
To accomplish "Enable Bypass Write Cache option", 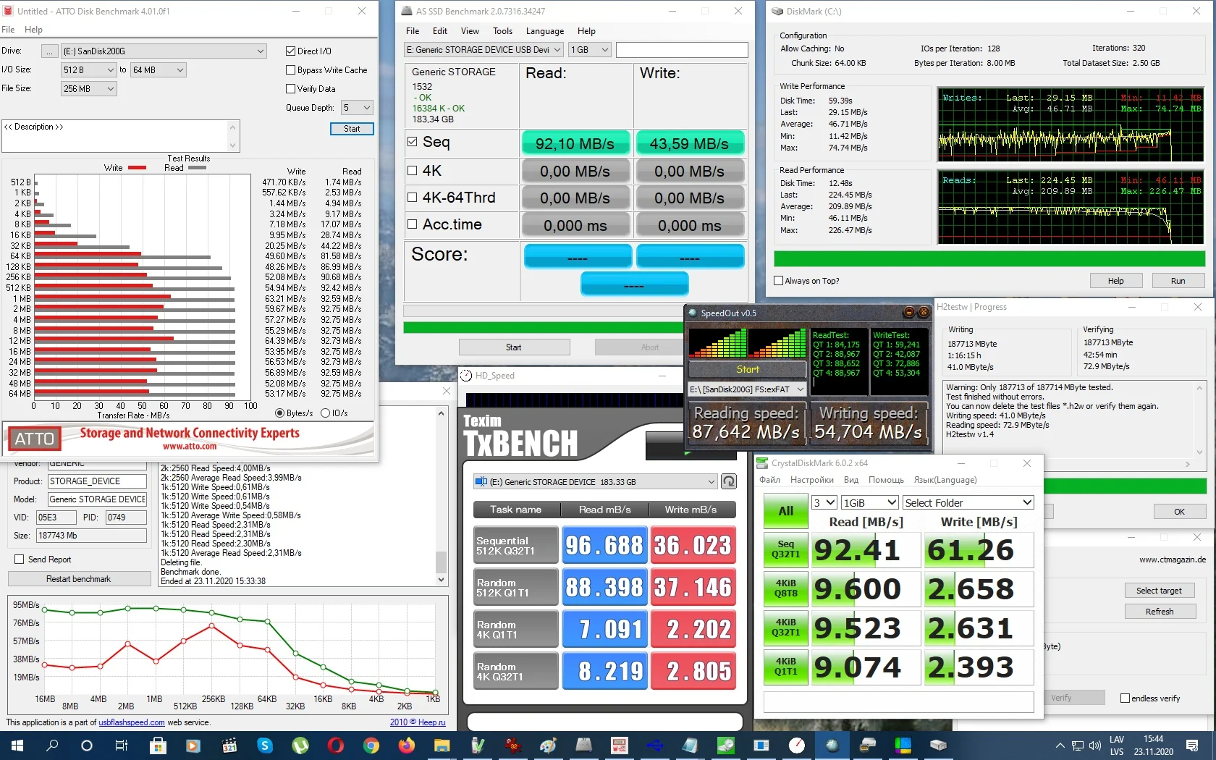I will [x=291, y=70].
